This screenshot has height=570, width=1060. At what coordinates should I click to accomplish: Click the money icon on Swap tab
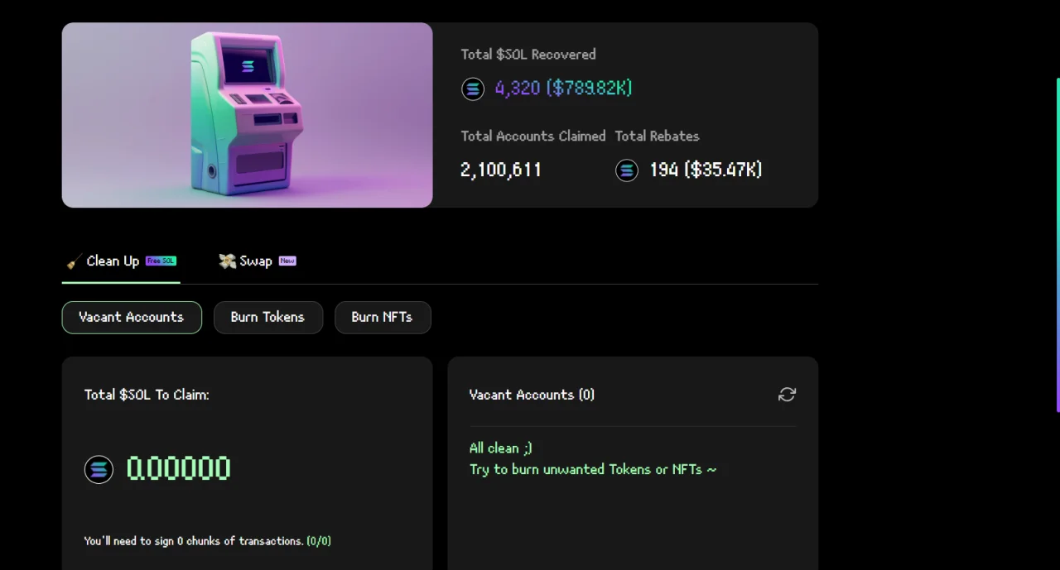[227, 261]
